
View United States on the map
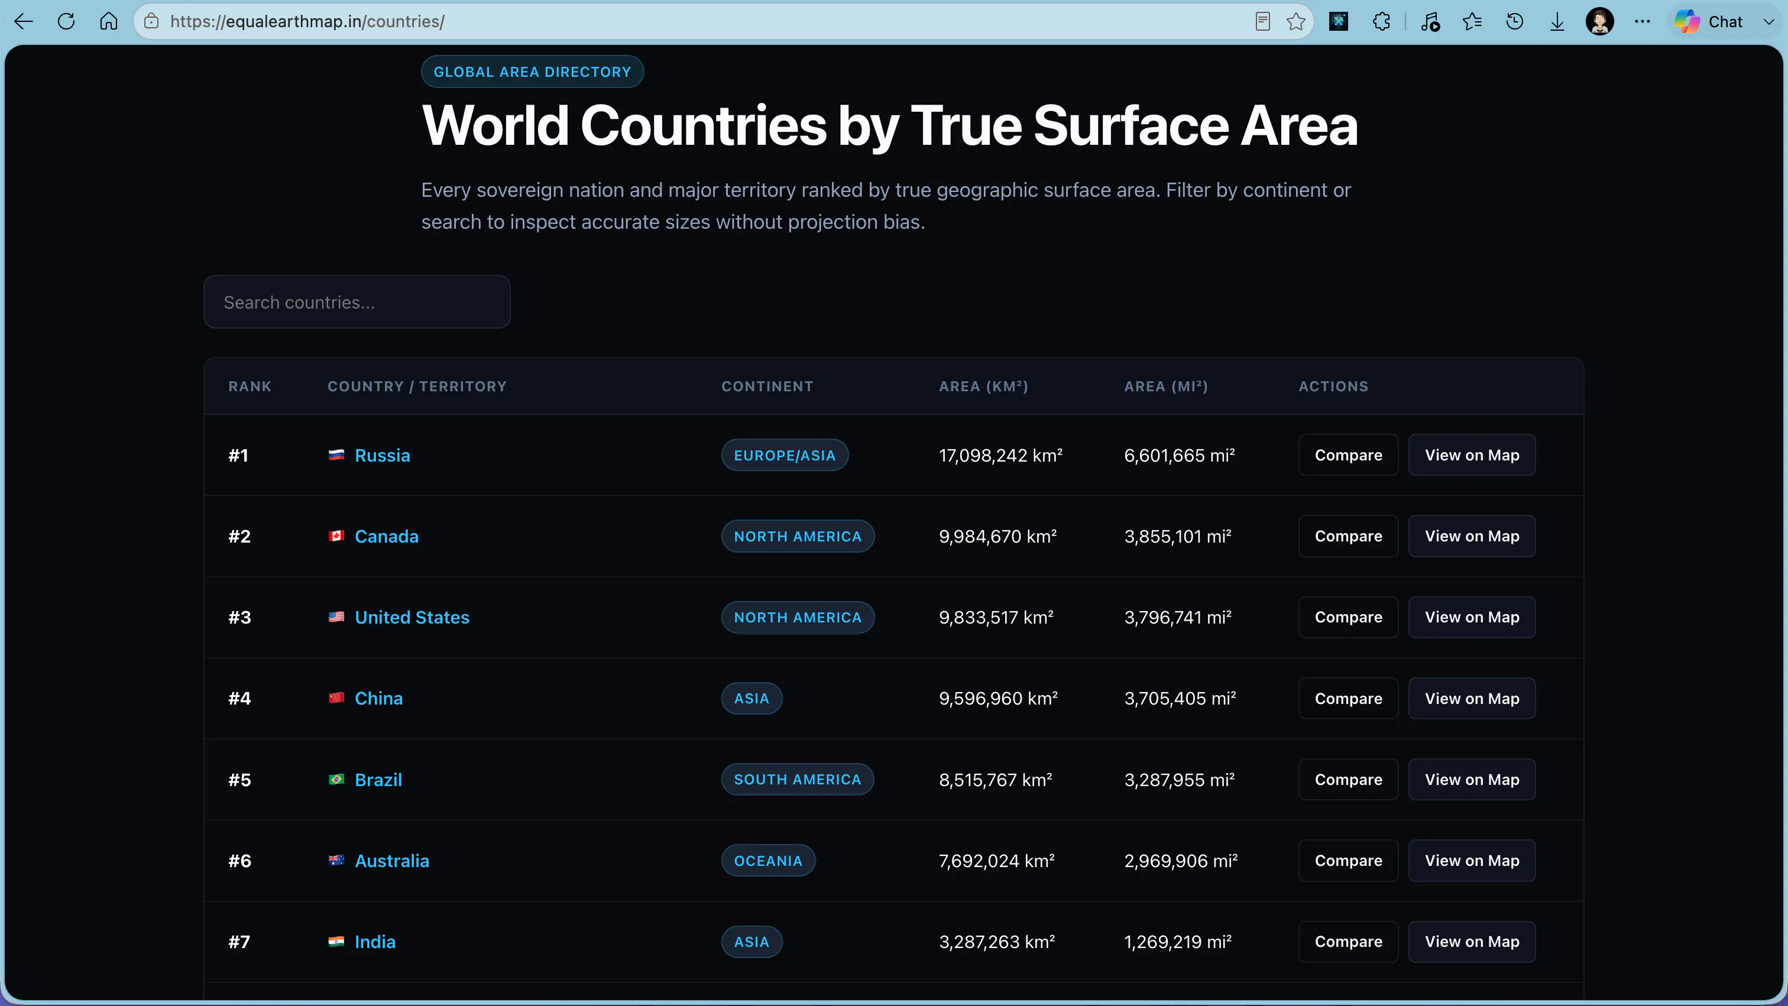point(1472,618)
